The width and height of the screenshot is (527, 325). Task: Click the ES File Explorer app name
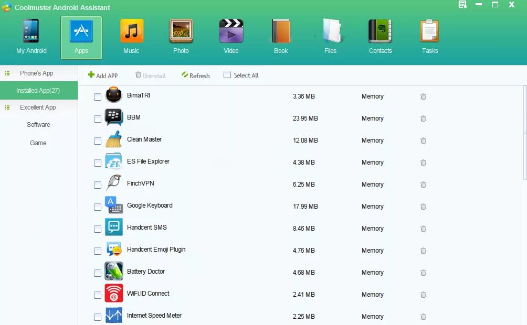[x=148, y=161]
